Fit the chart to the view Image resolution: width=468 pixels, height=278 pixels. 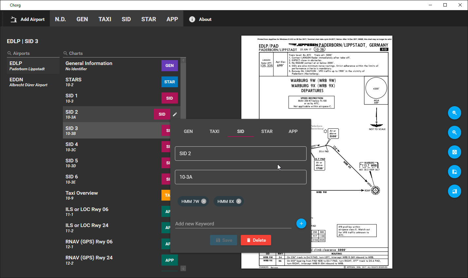(455, 152)
